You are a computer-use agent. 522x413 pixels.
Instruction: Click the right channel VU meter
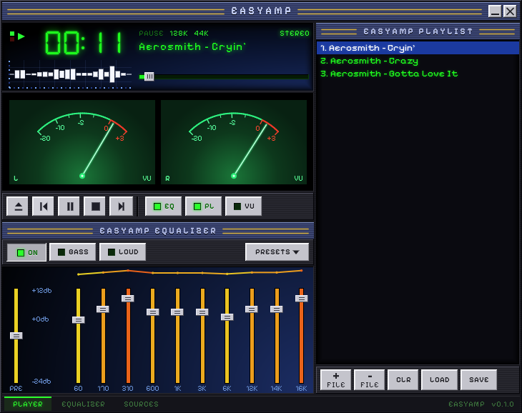tap(234, 142)
